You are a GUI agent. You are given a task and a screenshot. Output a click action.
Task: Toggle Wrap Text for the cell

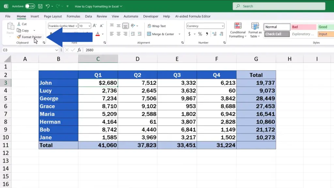point(157,26)
